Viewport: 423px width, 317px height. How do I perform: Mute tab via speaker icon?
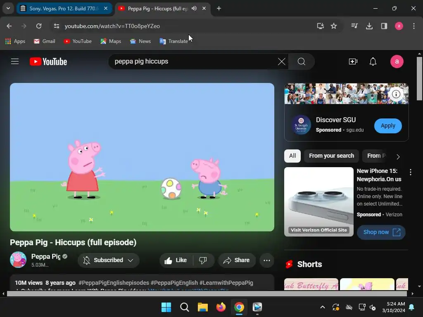click(194, 8)
